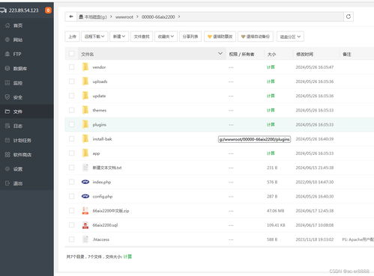This screenshot has height=276, width=374.
Task: Click the .htaccess file icon
Action: coord(85,239)
